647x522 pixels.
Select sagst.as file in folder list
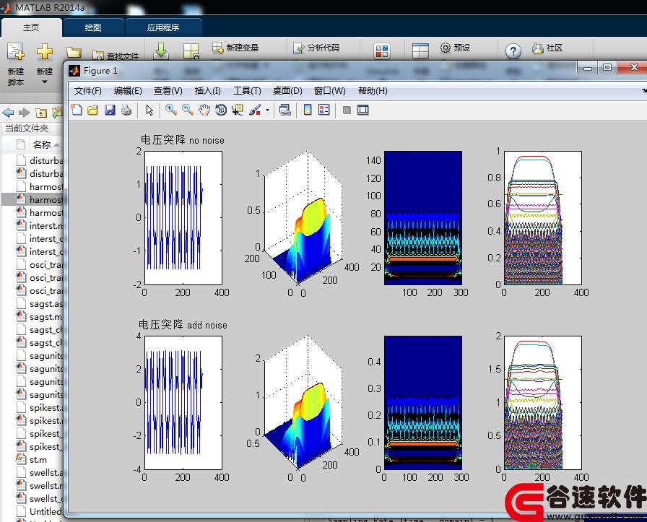click(39, 304)
